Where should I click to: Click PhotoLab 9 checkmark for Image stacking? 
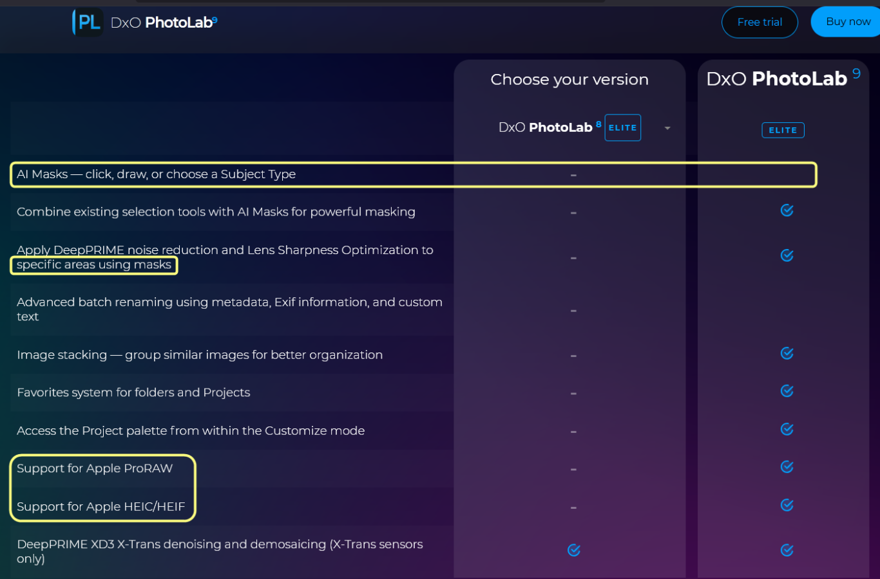[787, 353]
